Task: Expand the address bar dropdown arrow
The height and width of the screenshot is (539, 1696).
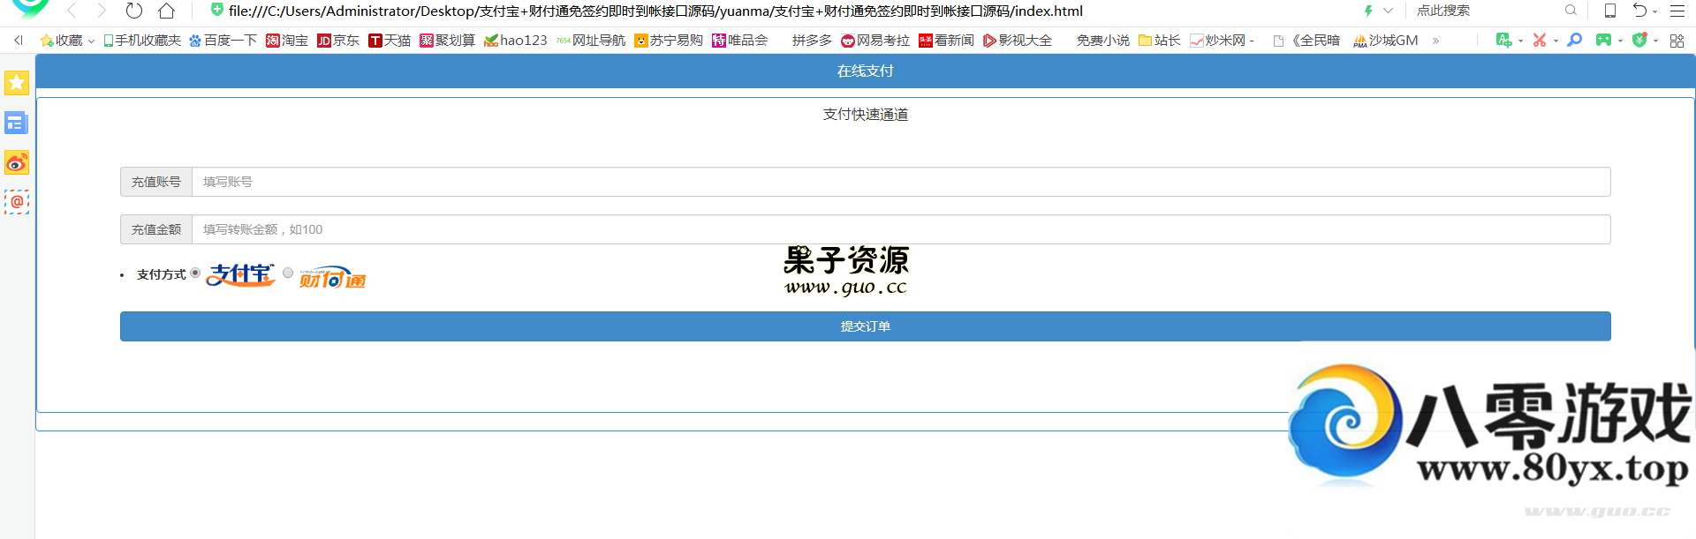Action: [1388, 11]
